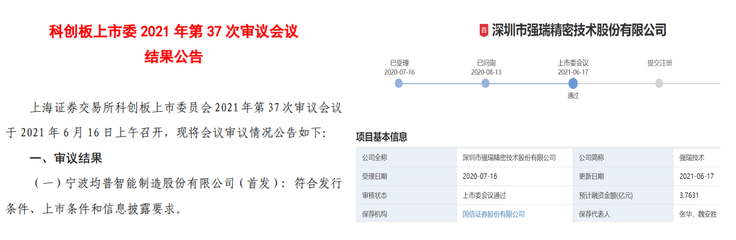Open the 国信证券股份有限公司 sponsor link
This screenshot has height=240, width=736.
(494, 214)
